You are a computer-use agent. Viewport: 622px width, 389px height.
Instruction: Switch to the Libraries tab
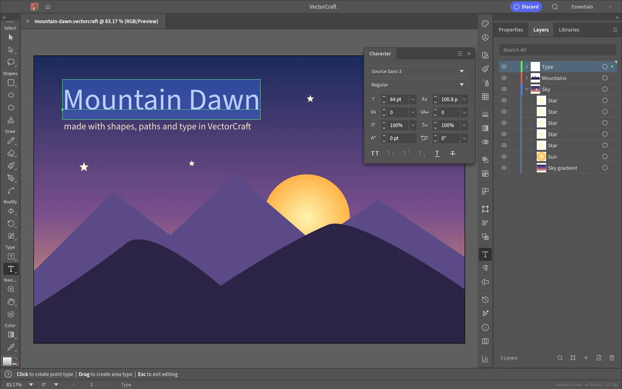(x=569, y=30)
